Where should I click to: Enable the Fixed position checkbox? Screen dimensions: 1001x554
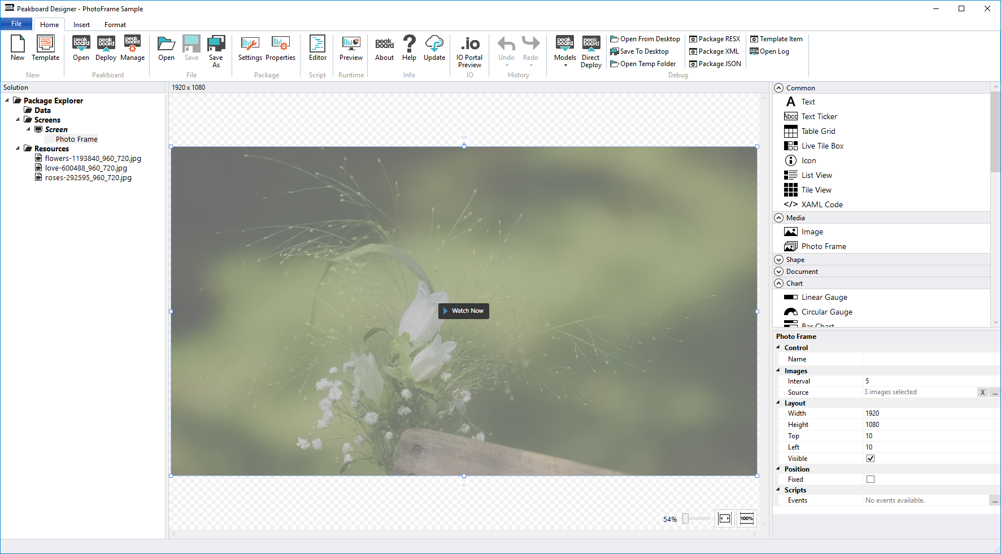click(871, 479)
